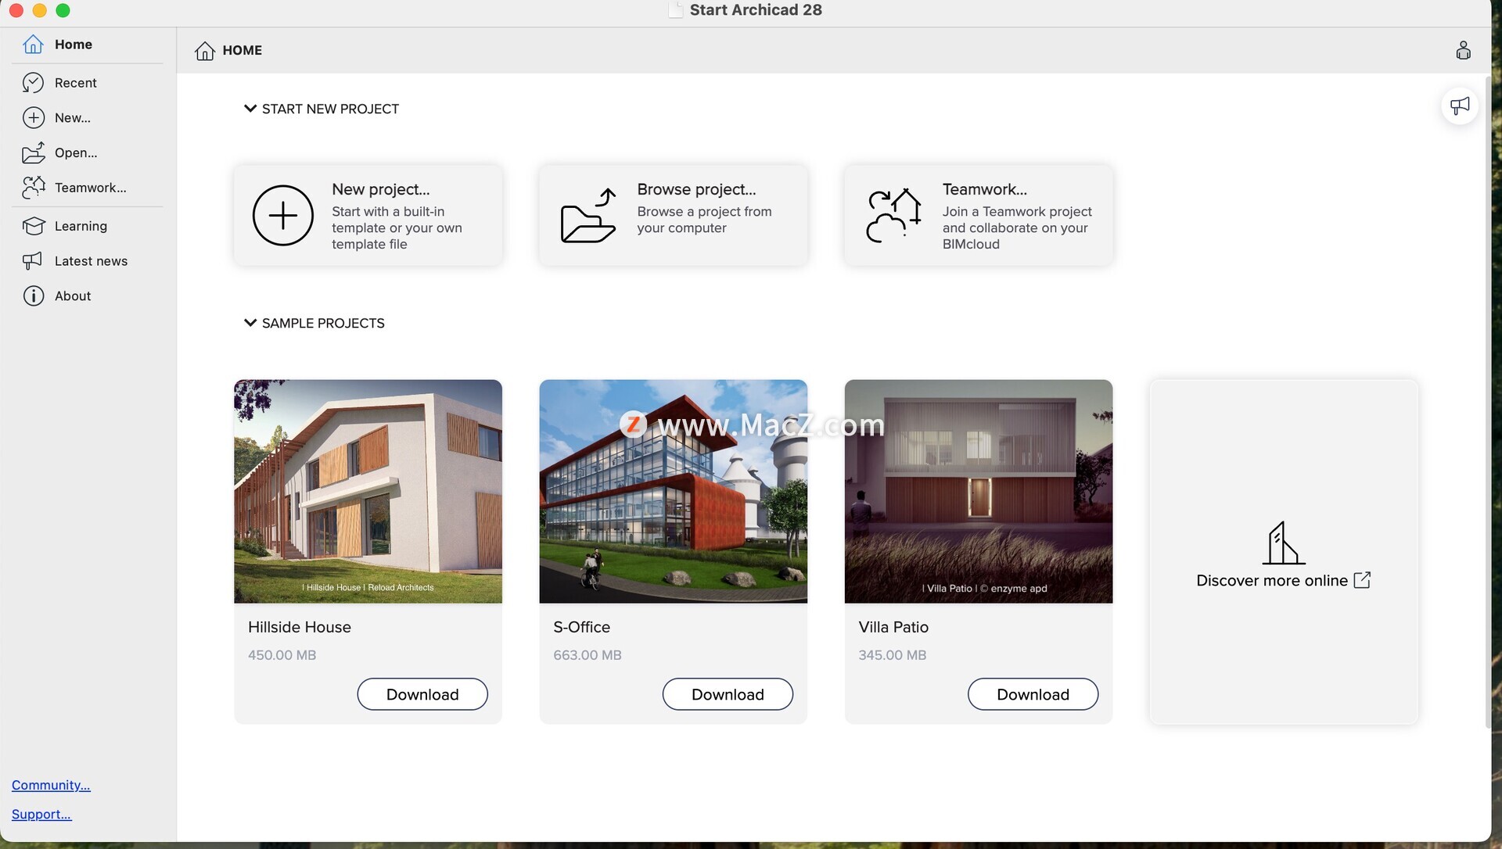This screenshot has height=849, width=1502.
Task: Click the user account icon at top right
Action: 1463,50
